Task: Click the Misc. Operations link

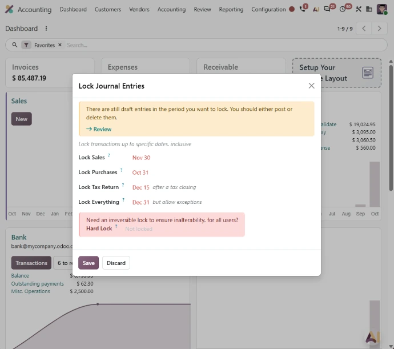Action: [30, 291]
